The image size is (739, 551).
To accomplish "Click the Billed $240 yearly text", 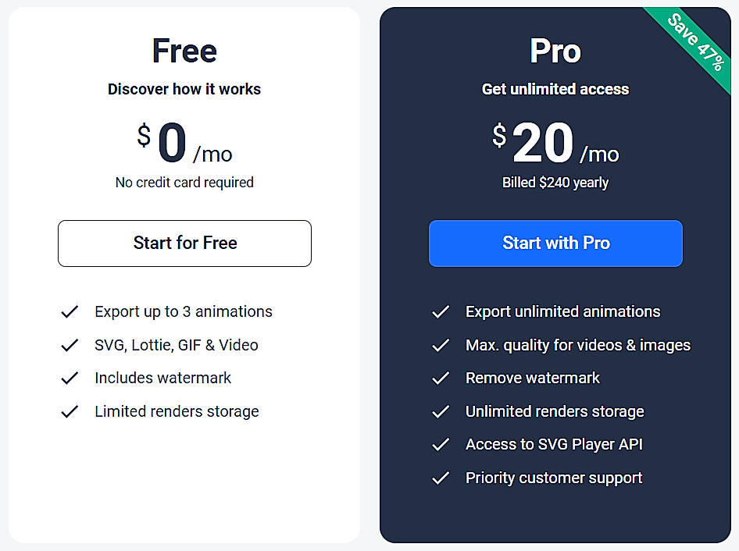I will coord(555,182).
